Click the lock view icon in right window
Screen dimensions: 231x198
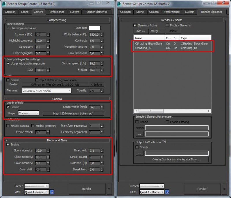pos(167,192)
